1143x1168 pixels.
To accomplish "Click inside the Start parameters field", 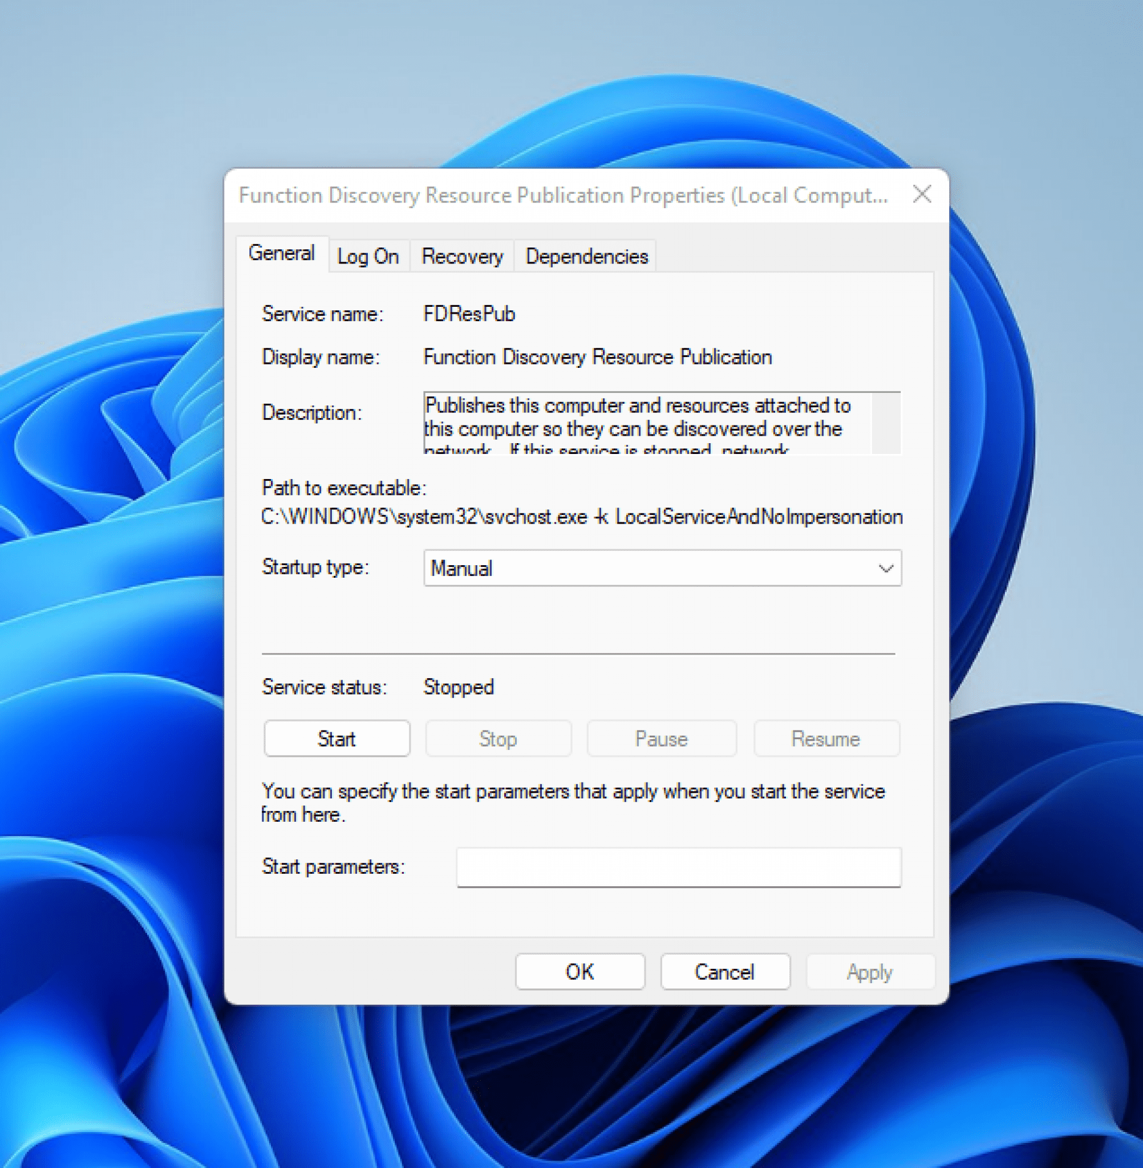I will (679, 867).
